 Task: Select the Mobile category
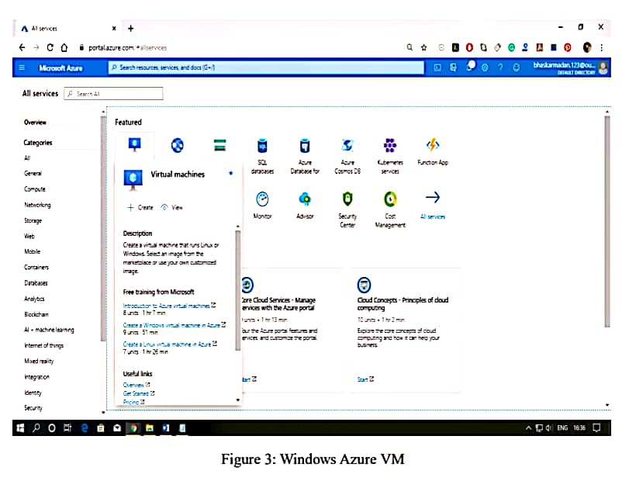pos(32,251)
